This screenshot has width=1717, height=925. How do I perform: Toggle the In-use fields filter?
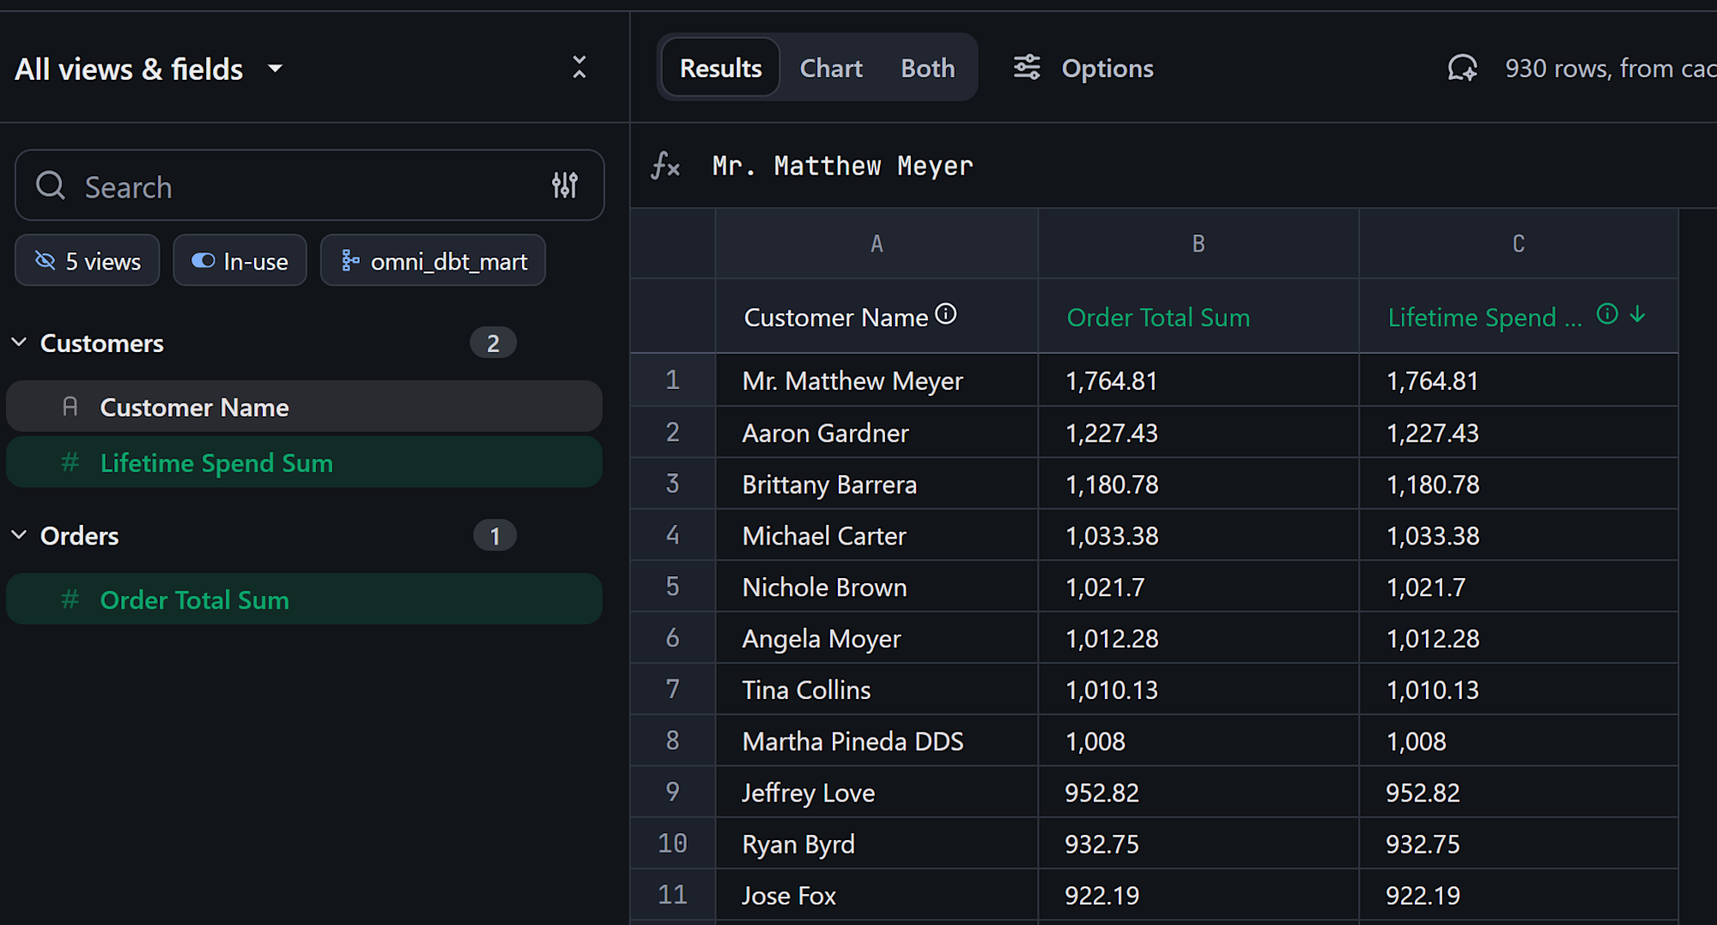[240, 261]
